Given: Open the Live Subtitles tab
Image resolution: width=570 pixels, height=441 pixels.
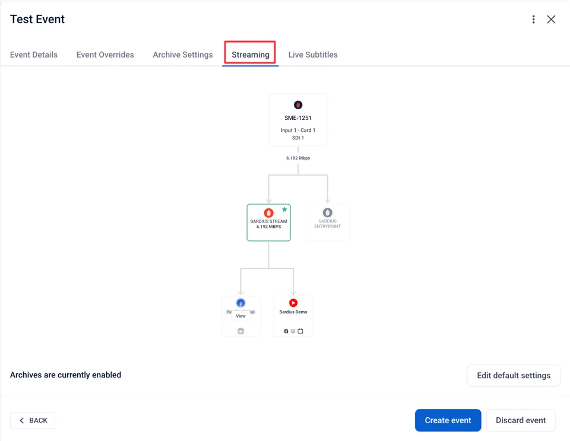Looking at the screenshot, I should click(x=313, y=55).
